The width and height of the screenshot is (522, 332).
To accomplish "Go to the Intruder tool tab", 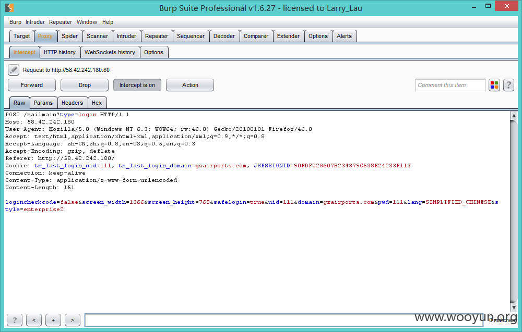I will (126, 36).
